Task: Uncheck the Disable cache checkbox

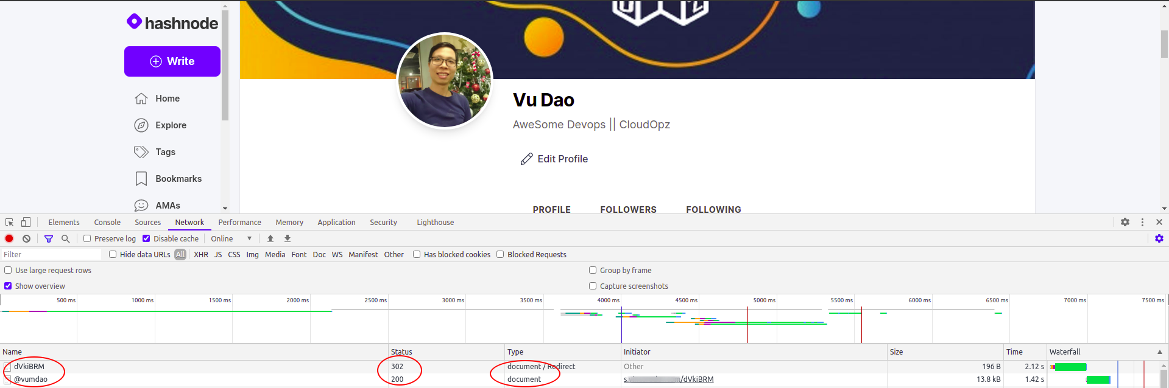Action: pyautogui.click(x=146, y=238)
